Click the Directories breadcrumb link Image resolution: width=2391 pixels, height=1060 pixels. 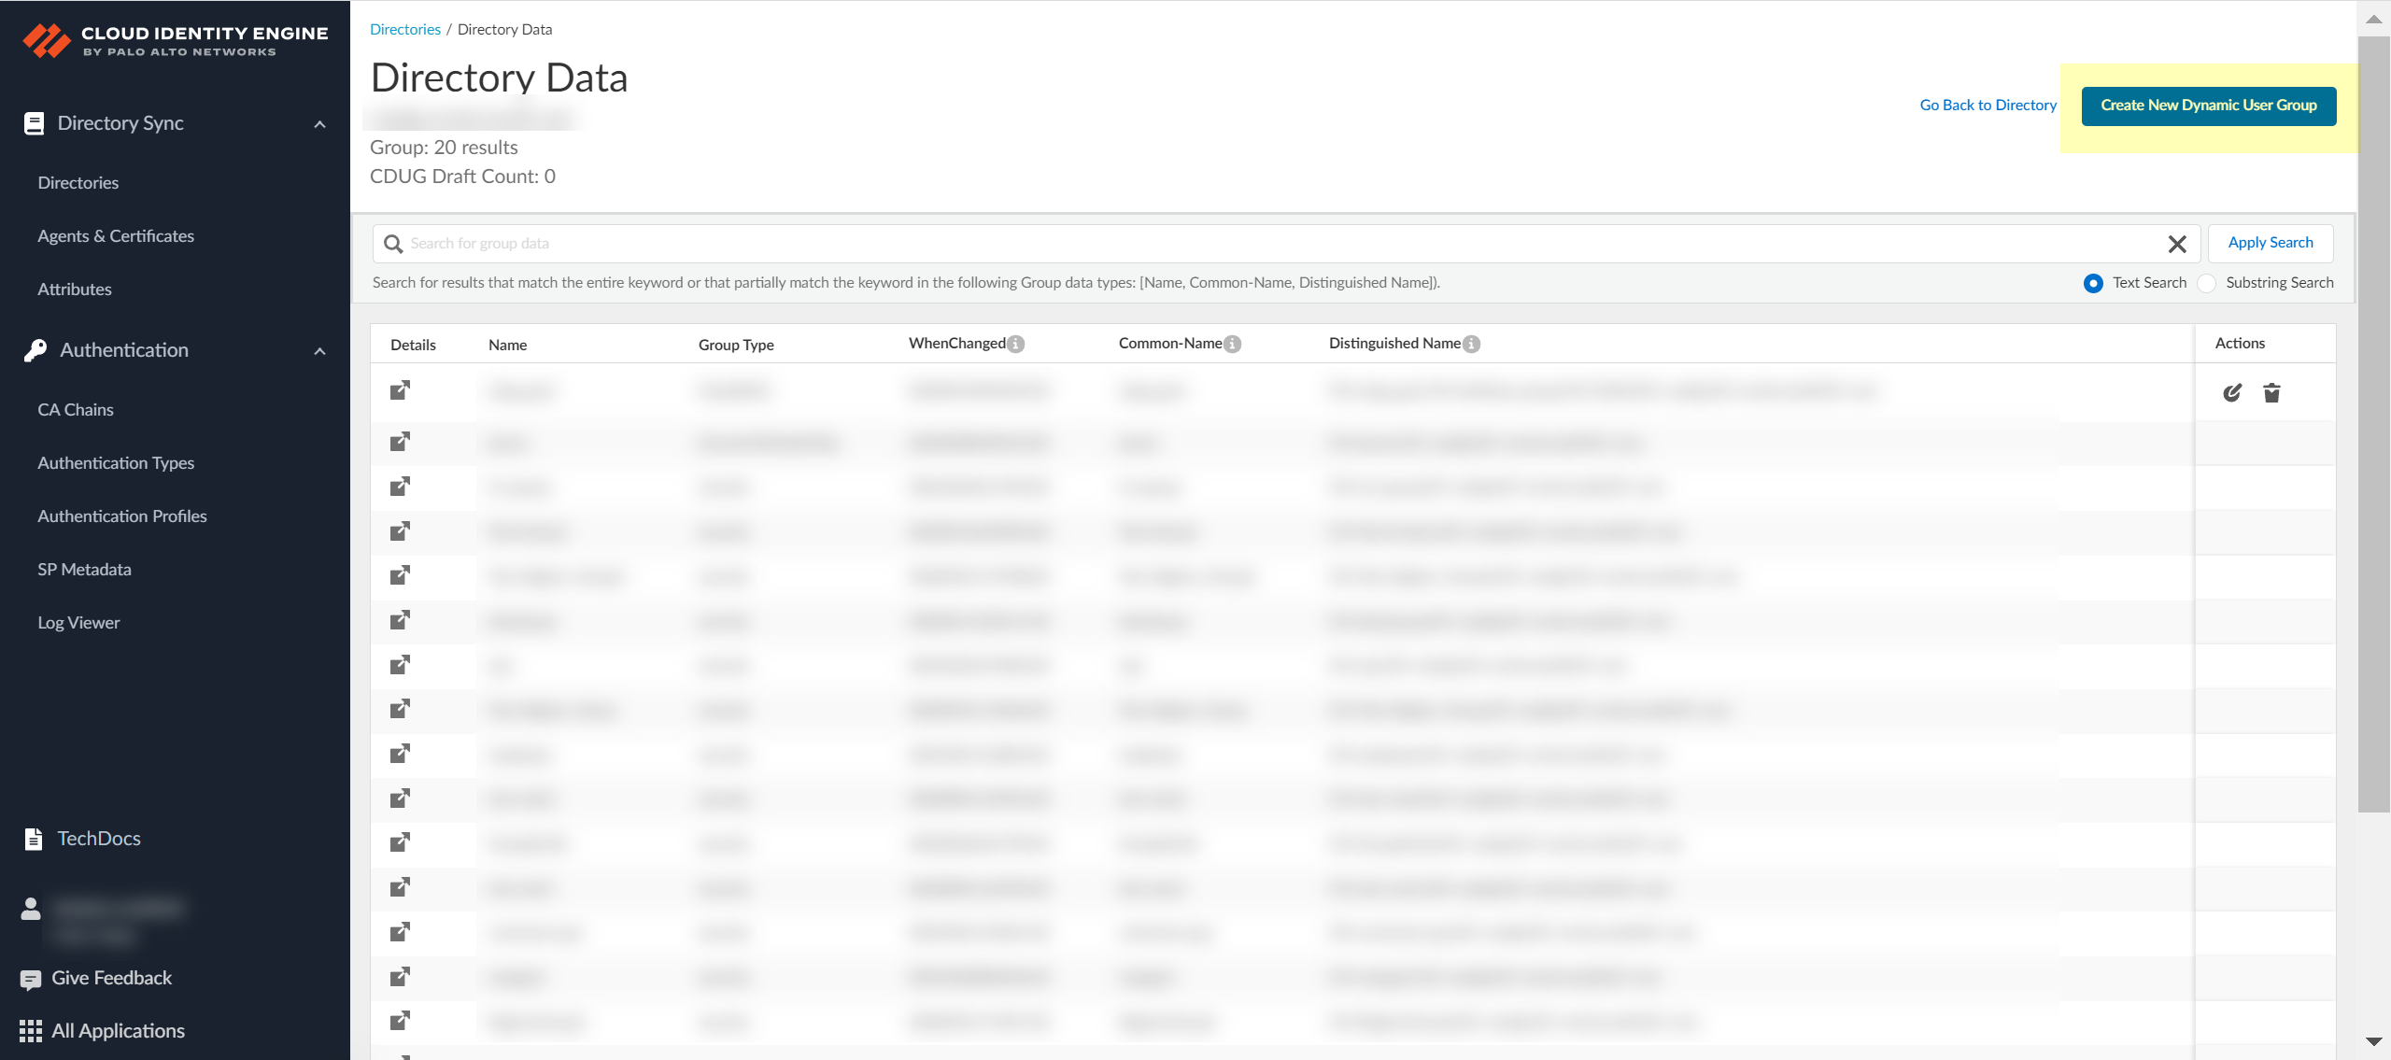coord(404,30)
